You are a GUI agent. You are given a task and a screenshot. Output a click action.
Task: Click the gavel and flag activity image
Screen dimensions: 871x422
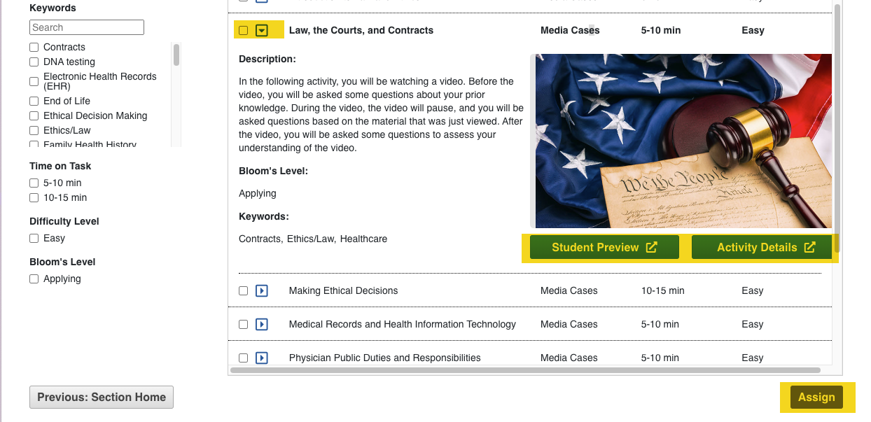pos(683,141)
